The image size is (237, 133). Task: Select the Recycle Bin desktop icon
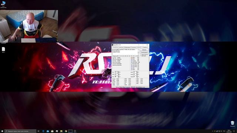(233, 124)
